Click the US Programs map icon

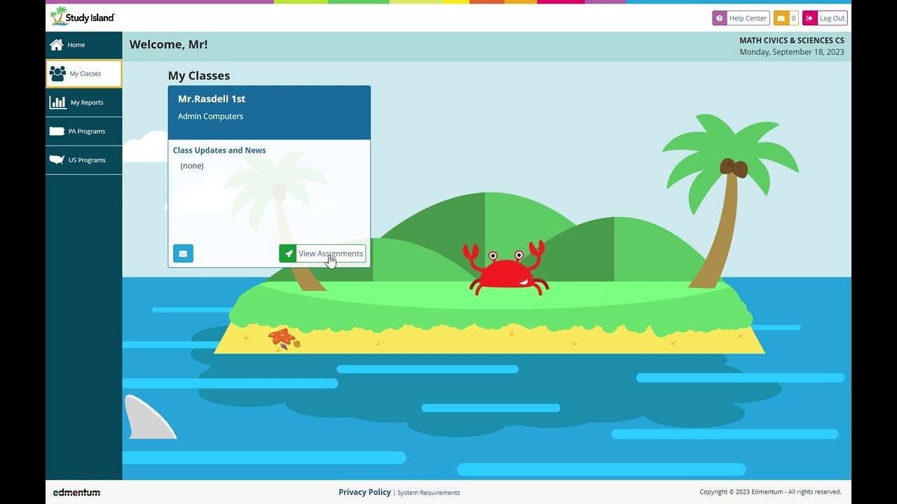(58, 160)
